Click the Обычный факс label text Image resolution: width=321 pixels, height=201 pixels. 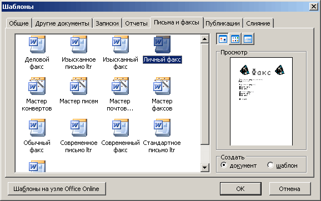point(37,147)
